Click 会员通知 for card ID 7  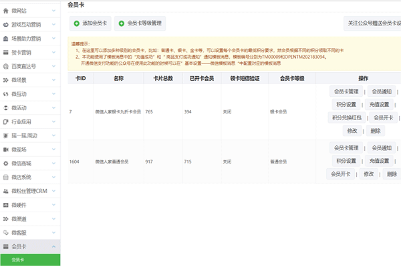[x=382, y=91]
